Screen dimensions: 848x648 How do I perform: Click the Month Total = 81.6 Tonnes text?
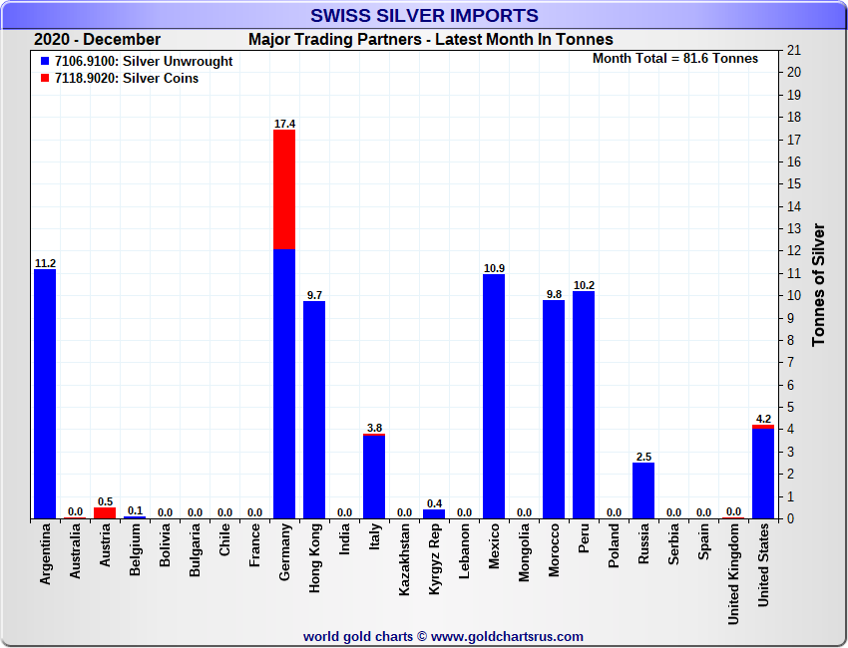click(675, 59)
